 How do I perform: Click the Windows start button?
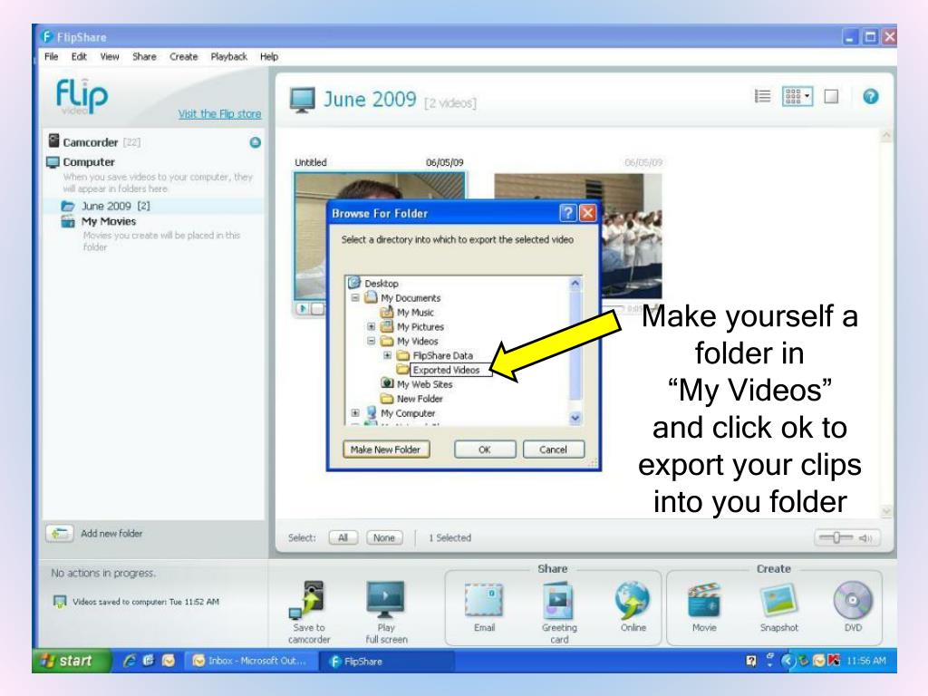coord(71,661)
